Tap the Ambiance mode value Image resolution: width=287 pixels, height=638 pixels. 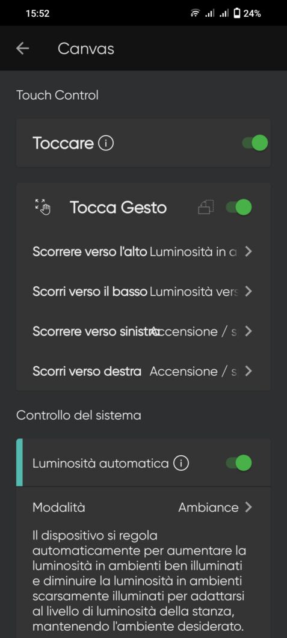pyautogui.click(x=208, y=508)
